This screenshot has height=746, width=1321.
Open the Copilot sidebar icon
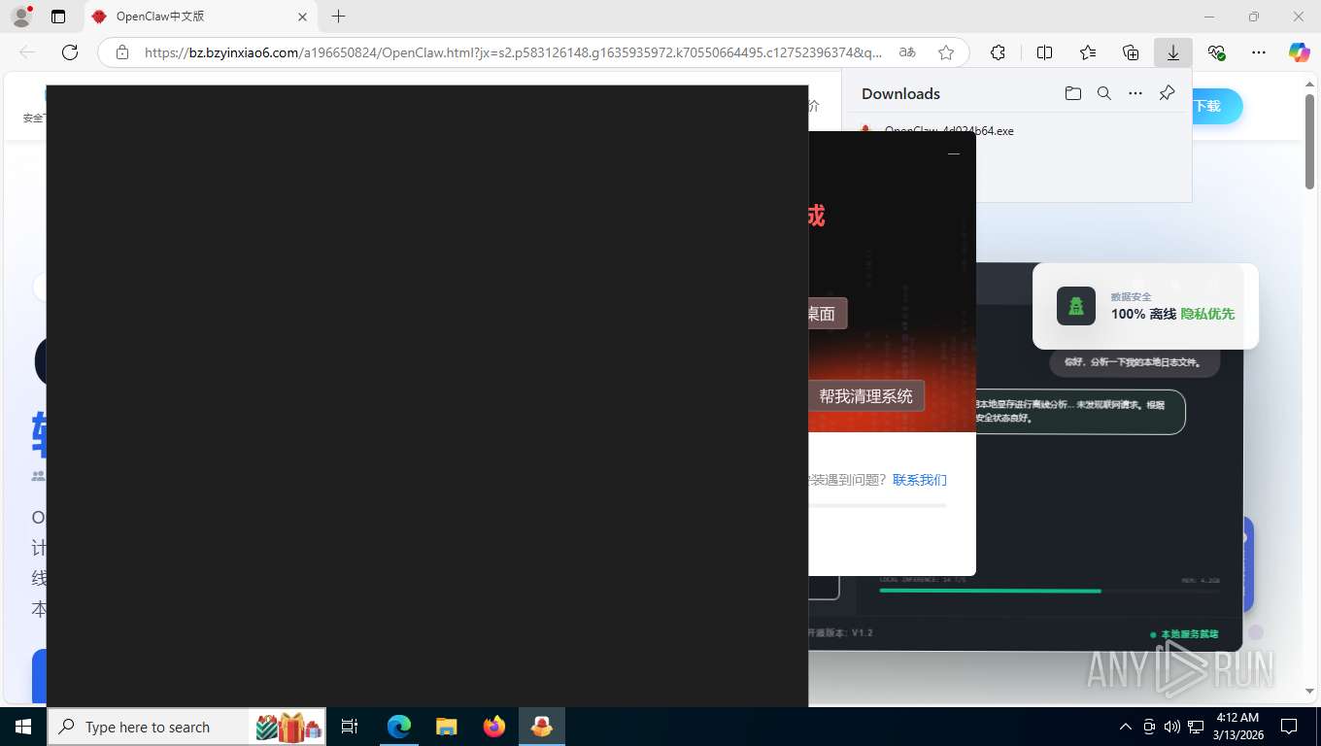pos(1300,52)
